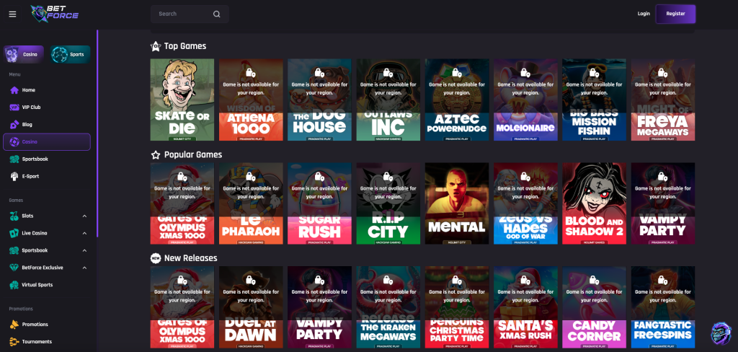Viewport: 738px width, 352px height.
Task: Select Aztec Powernudge game card
Action: pyautogui.click(x=457, y=100)
